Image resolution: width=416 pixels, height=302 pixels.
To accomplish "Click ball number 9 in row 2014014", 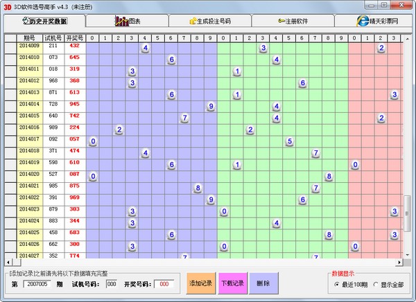I will point(211,106).
